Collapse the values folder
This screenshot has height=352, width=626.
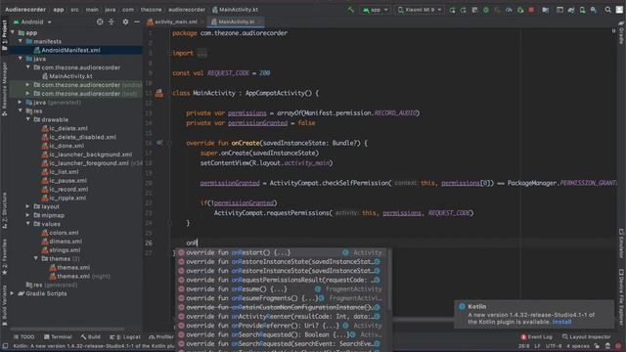coord(28,224)
